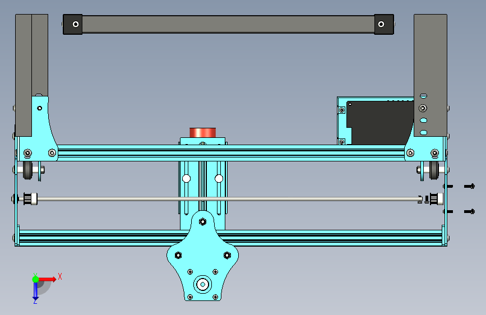Click the blue Z axis arrow of triad
The image size is (486, 315).
pyautogui.click(x=35, y=290)
